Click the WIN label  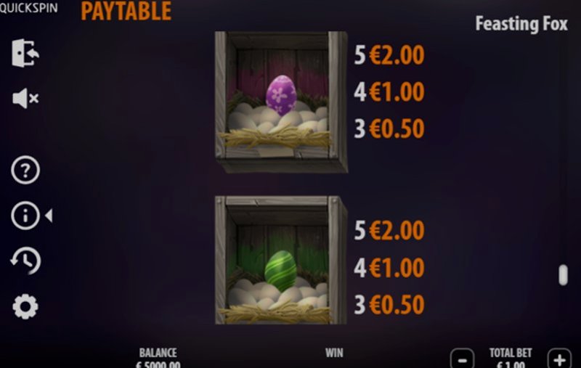pos(334,353)
